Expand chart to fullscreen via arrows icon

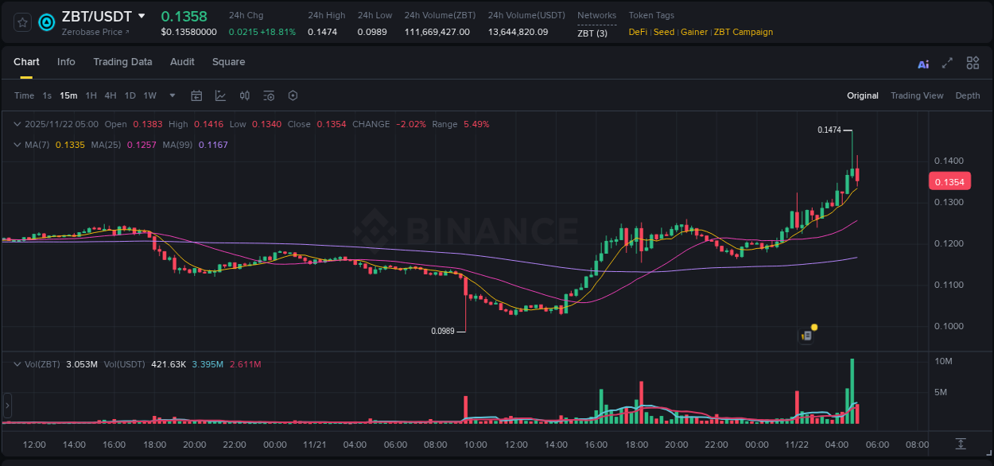[x=947, y=63]
